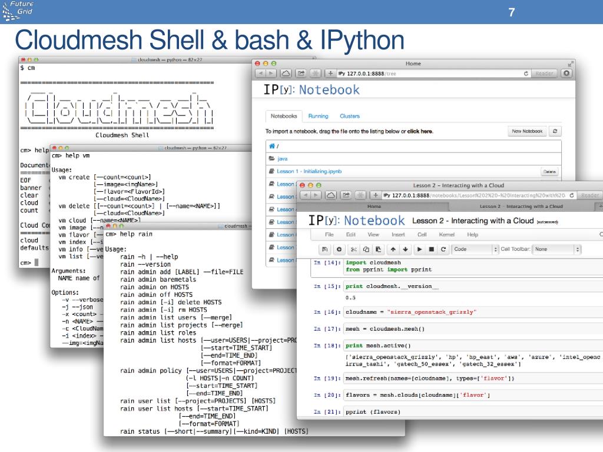Go back in the Home browser window
This screenshot has width=603, height=452.
pos(260,74)
